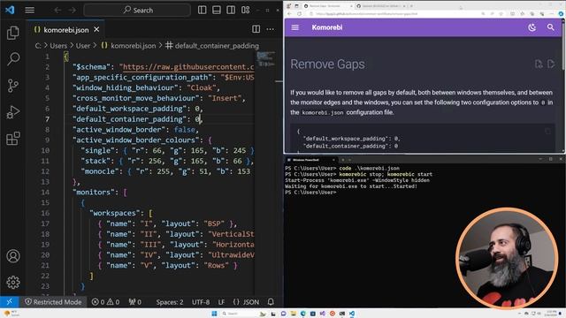The image size is (566, 318).
Task: Click the VS Code command center search box
Action: coord(137,10)
